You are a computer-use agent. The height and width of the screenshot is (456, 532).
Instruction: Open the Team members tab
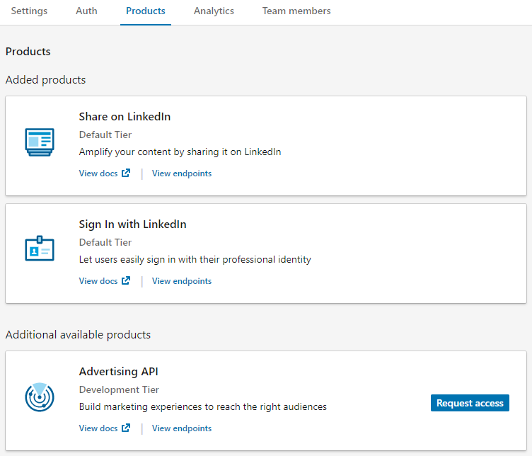point(296,11)
